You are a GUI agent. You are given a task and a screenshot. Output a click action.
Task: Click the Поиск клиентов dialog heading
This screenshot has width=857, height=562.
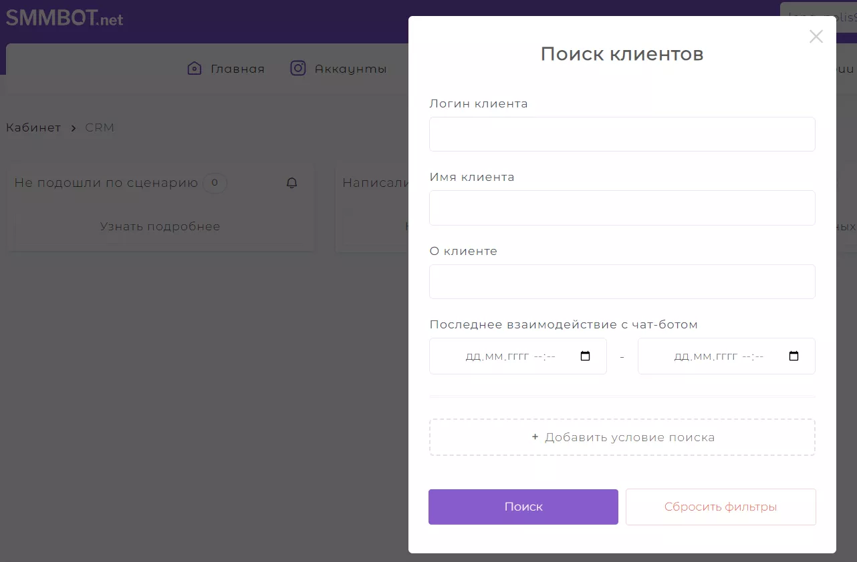click(x=622, y=54)
